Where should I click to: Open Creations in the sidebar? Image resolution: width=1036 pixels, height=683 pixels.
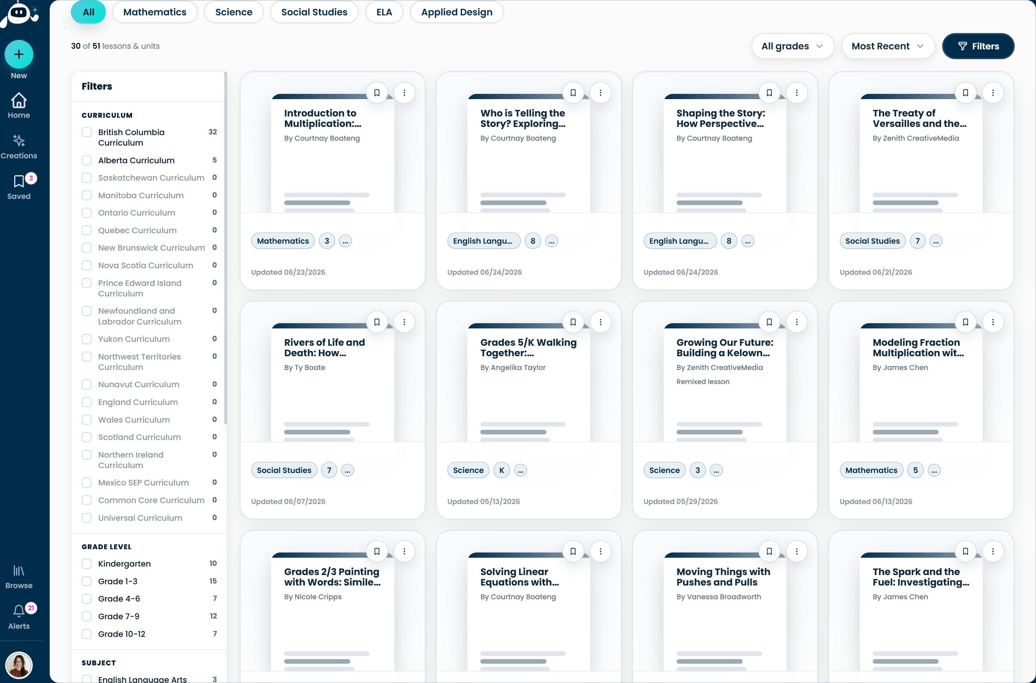[x=19, y=147]
